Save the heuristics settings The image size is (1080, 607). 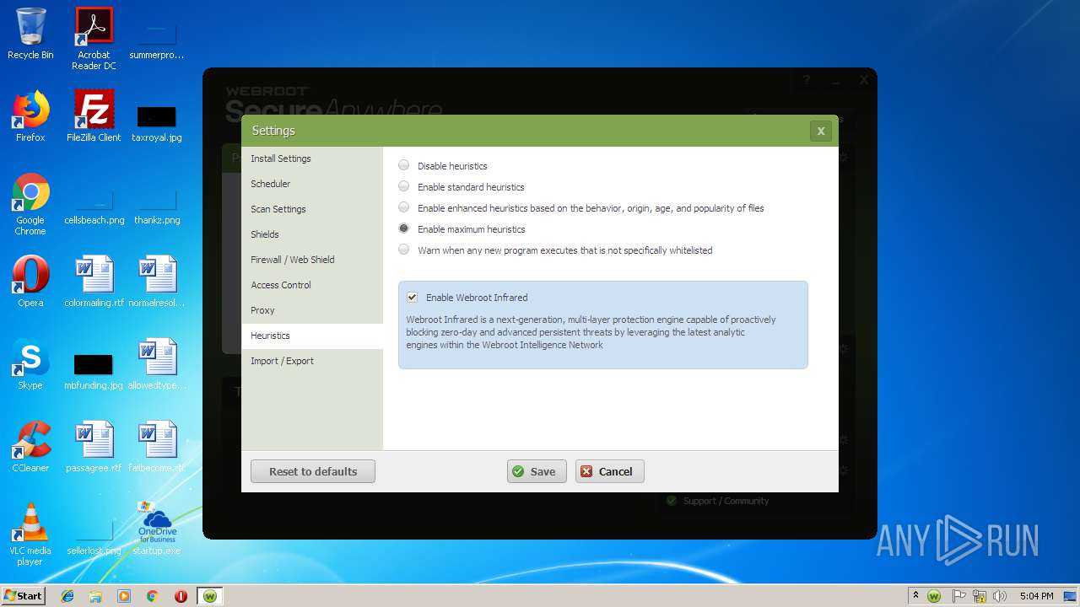pyautogui.click(x=537, y=471)
